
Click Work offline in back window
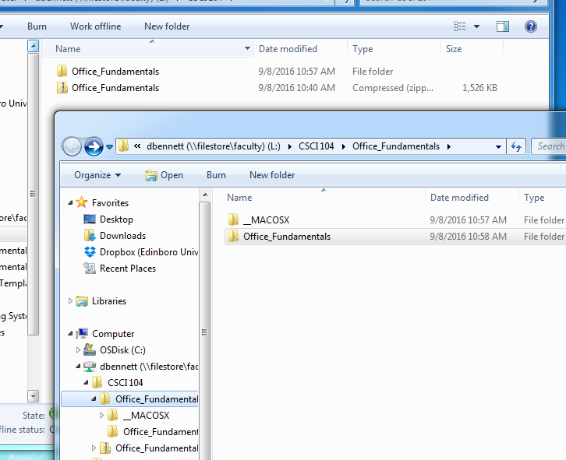[95, 26]
